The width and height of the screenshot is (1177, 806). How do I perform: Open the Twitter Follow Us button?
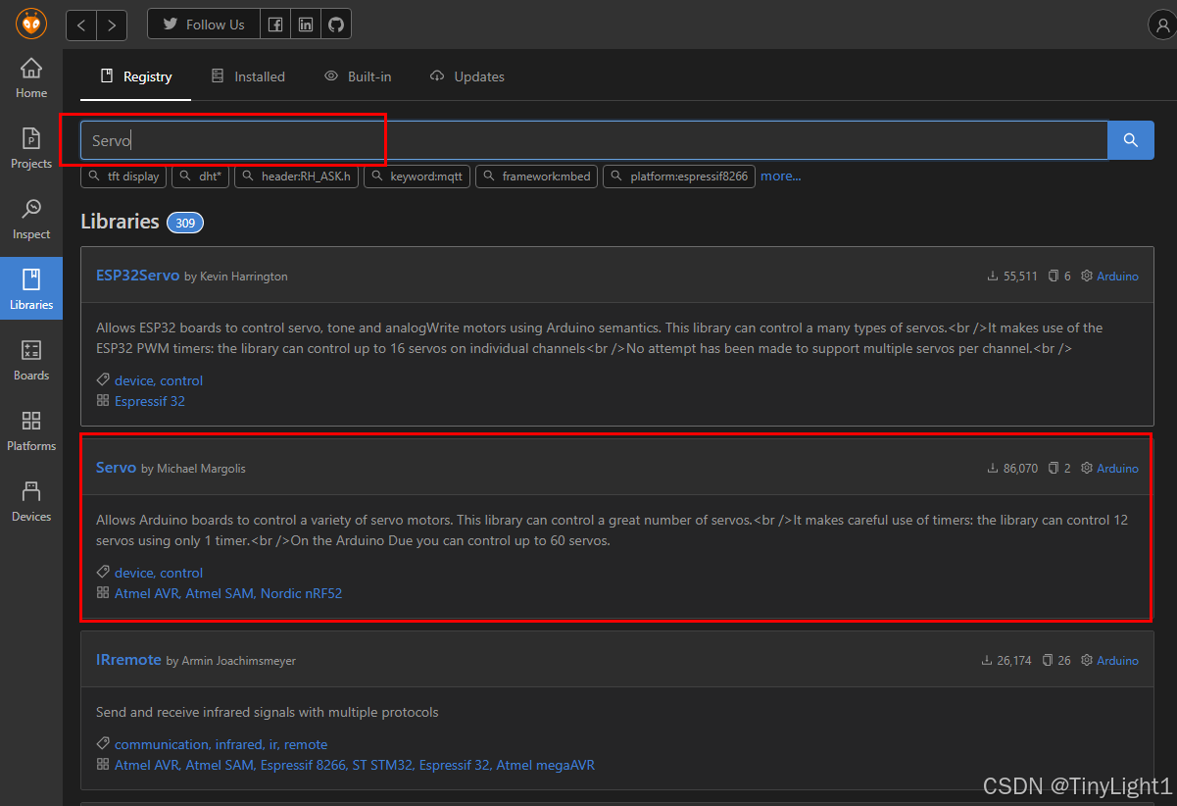[x=204, y=25]
